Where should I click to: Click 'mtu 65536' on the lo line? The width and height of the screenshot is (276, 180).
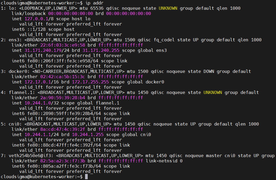pos(92,8)
